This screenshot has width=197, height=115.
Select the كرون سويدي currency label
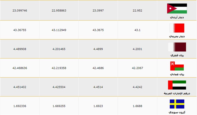[x=177, y=113]
